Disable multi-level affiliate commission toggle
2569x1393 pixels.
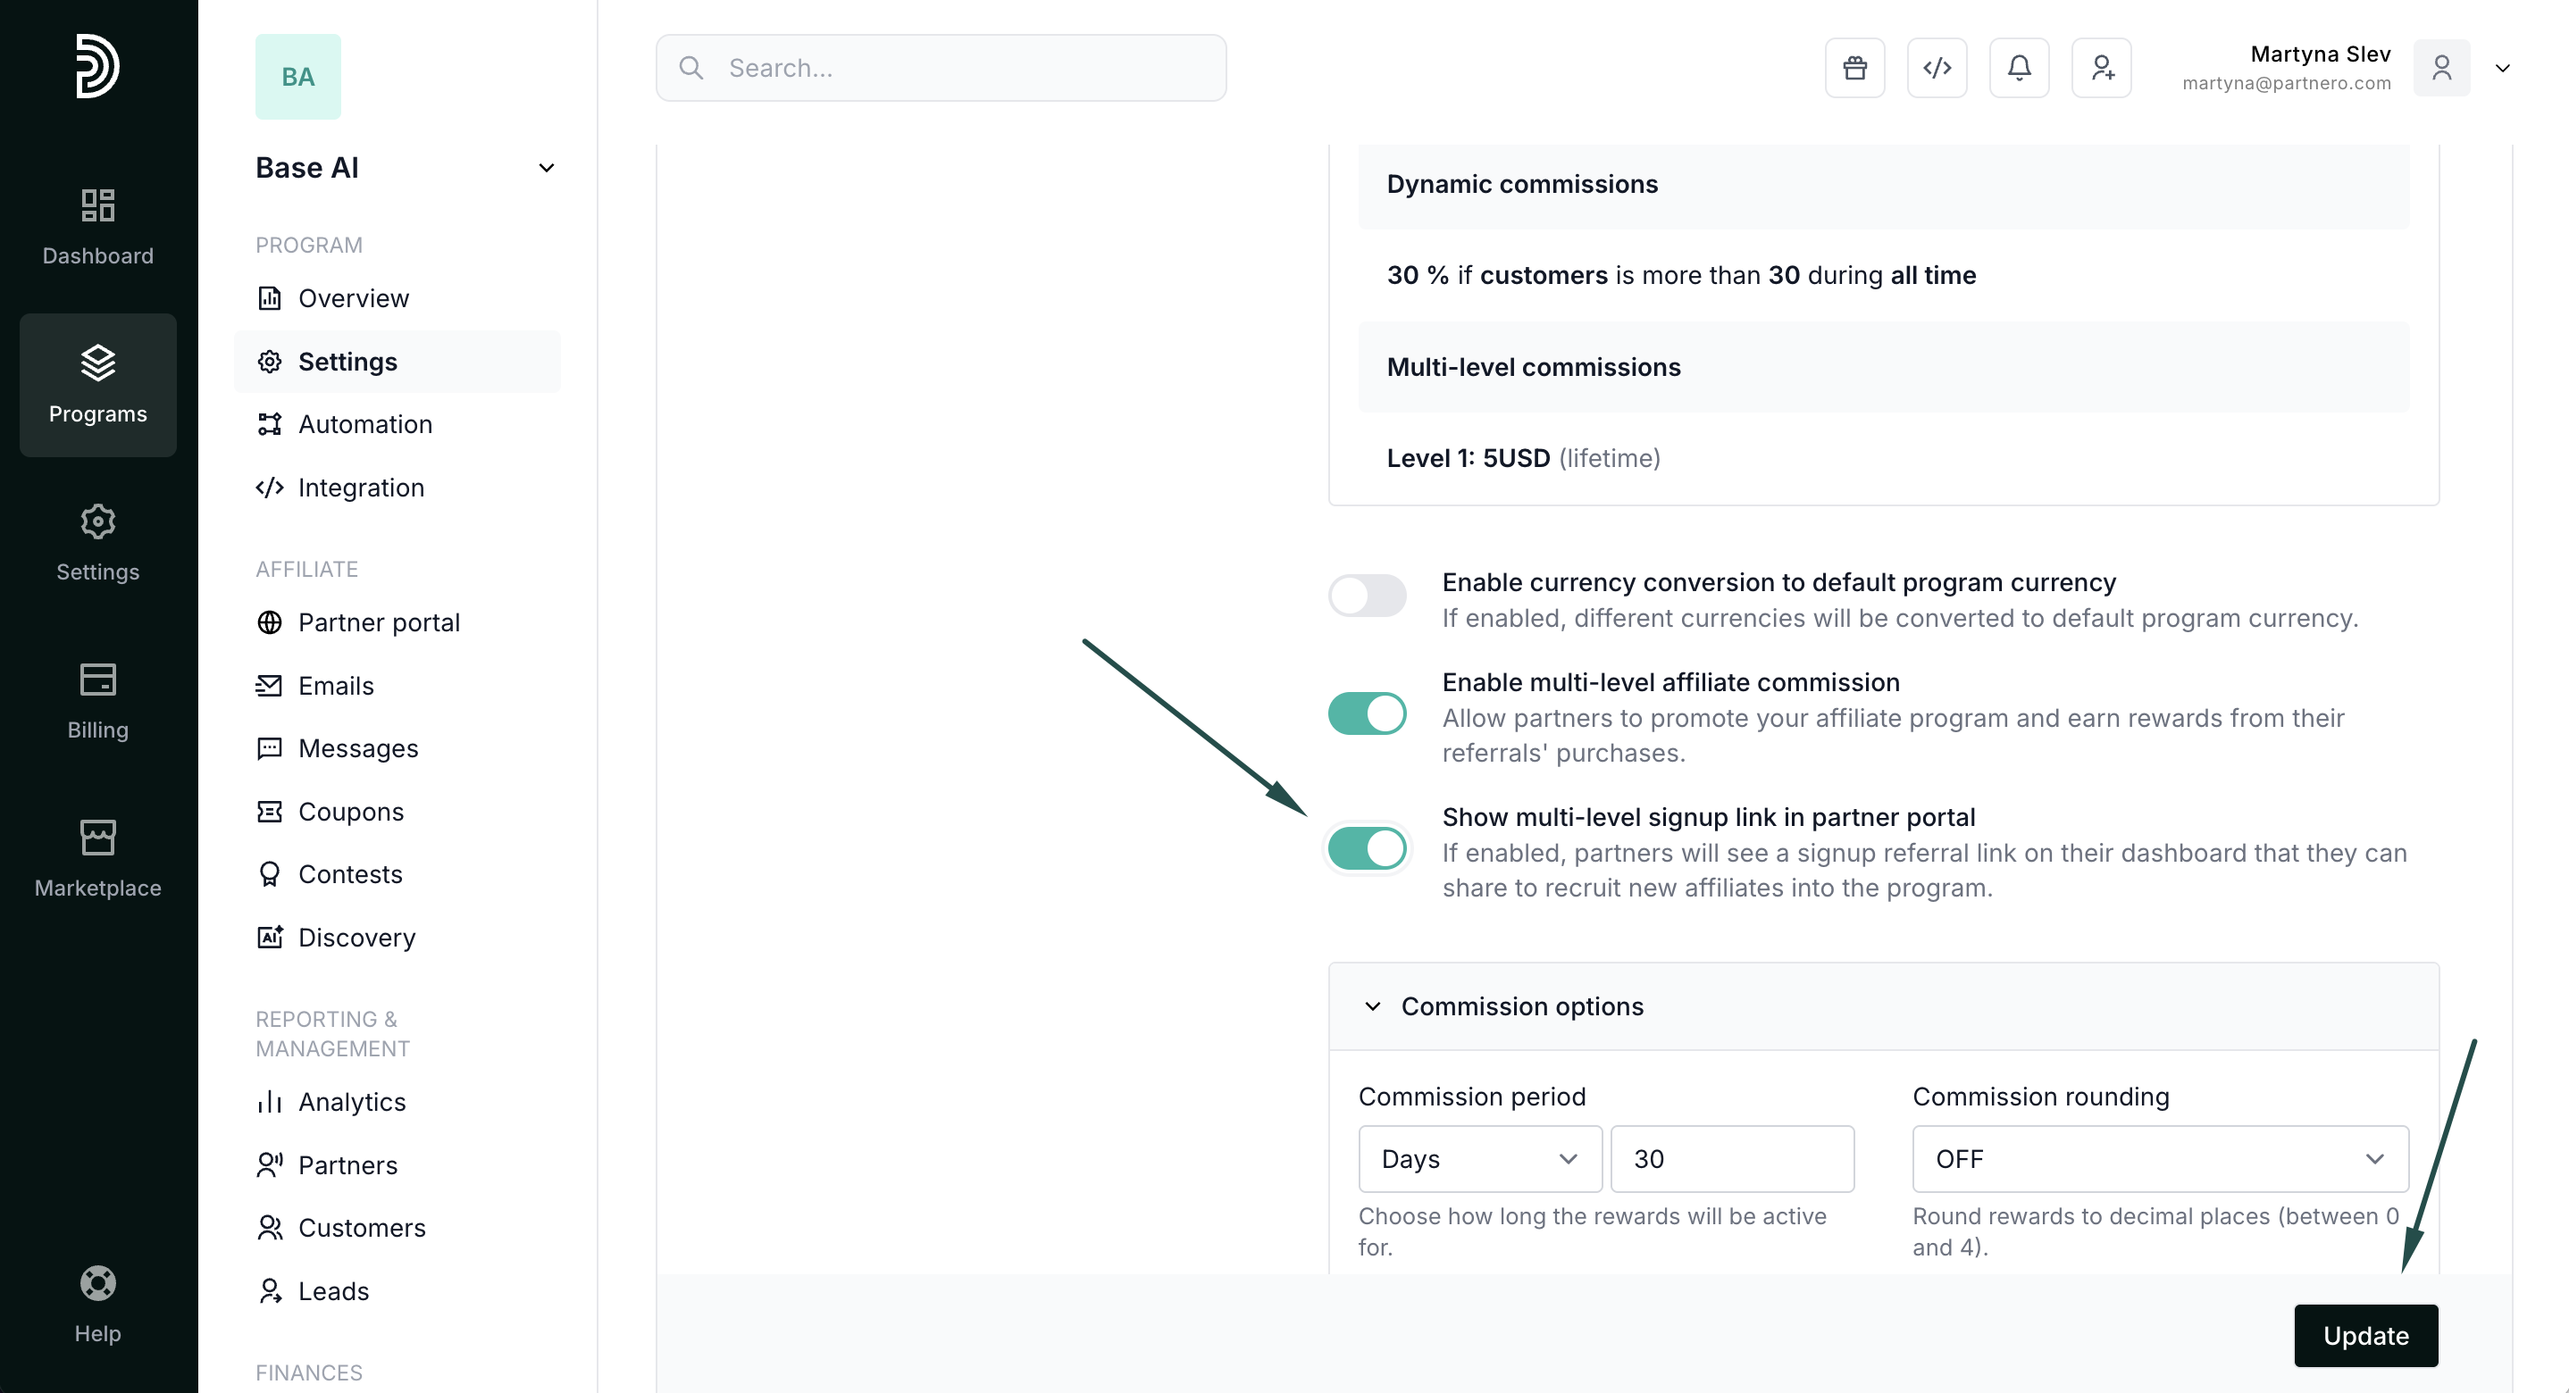pos(1367,714)
